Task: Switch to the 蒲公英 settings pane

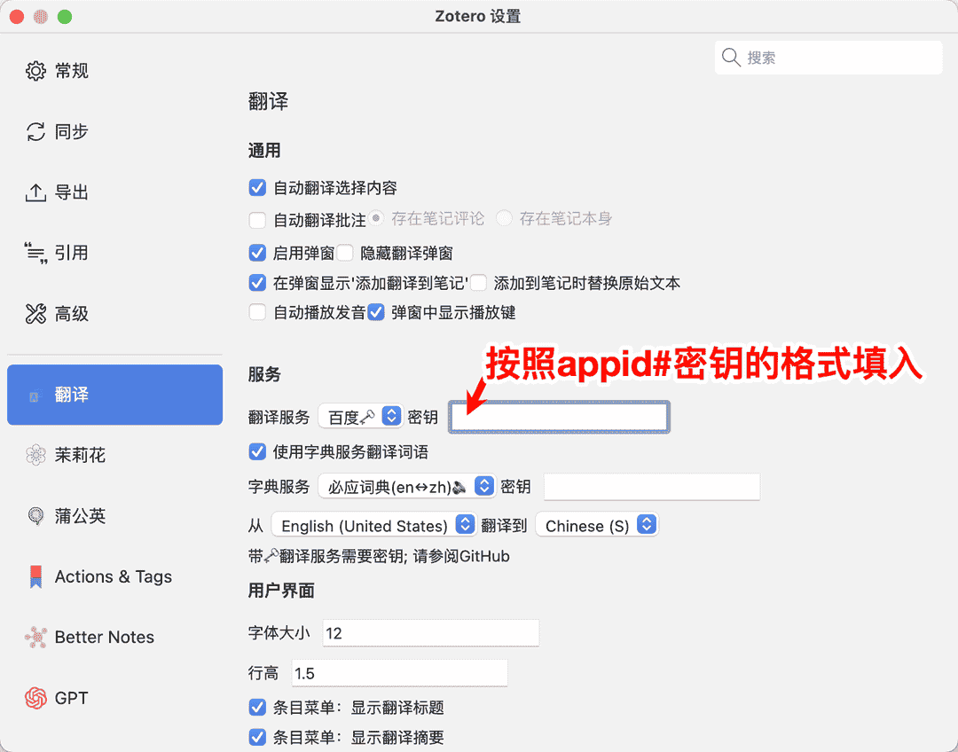Action: pos(80,516)
